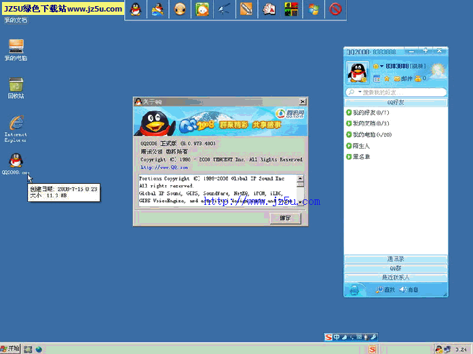
Task: Open 邮件 mail in QQ panel
Action: (403, 79)
